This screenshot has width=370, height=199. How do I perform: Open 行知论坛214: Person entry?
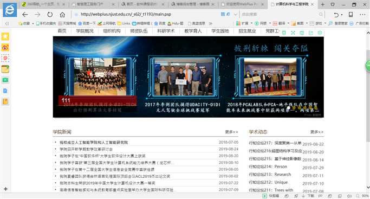tap(268, 166)
